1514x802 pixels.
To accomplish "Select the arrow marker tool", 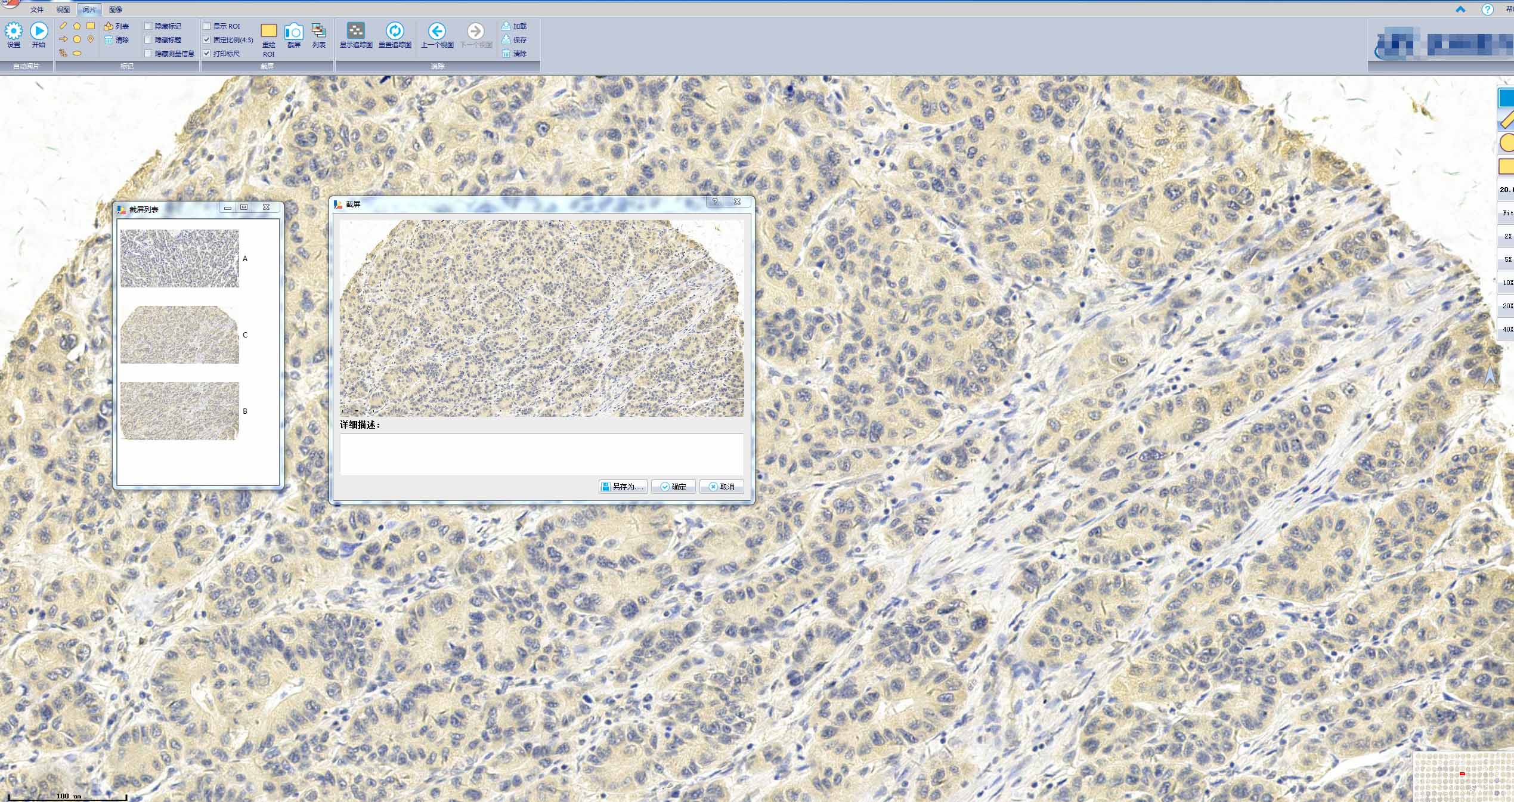I will (63, 39).
